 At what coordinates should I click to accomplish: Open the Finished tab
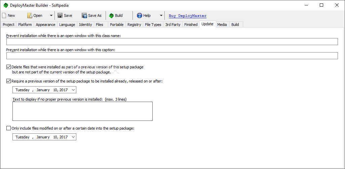coord(191,25)
